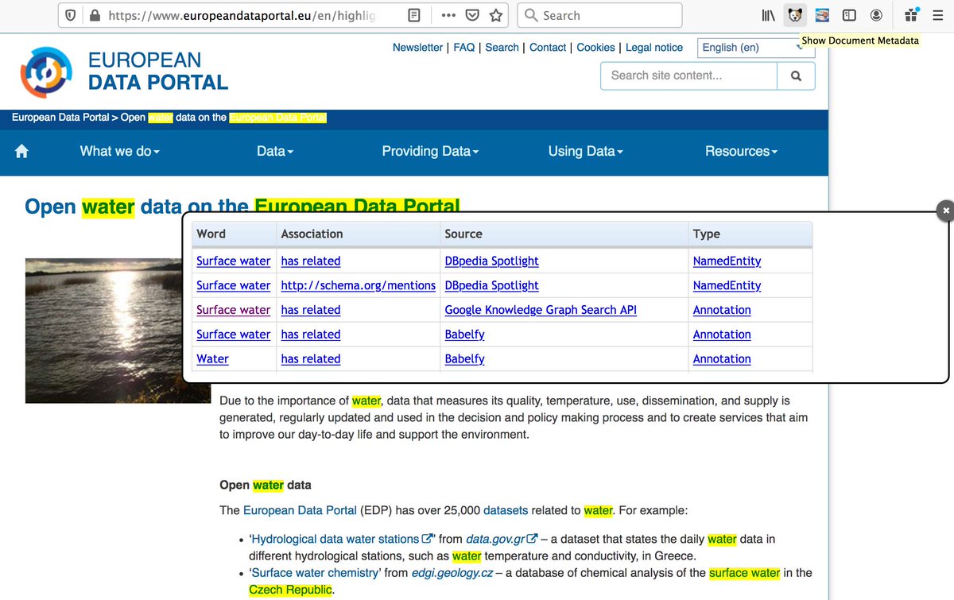Screen dimensions: 954x600
Task: Bookmark this page with star icon
Action: (x=496, y=15)
